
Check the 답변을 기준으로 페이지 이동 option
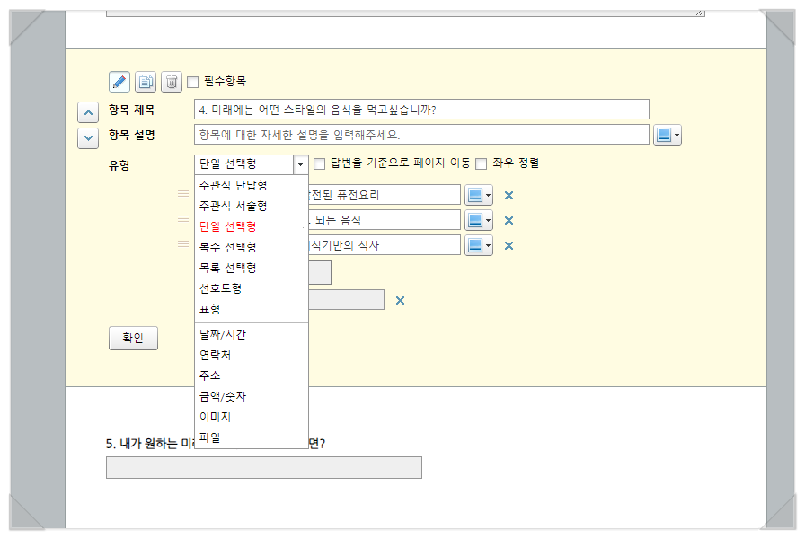pyautogui.click(x=320, y=164)
